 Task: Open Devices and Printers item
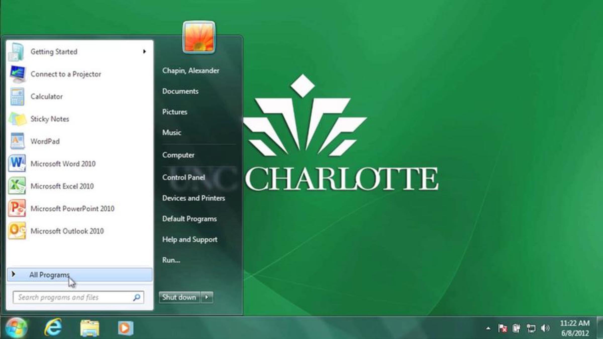[x=193, y=198]
